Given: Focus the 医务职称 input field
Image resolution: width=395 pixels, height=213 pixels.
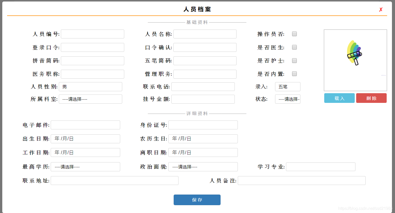Looking at the screenshot, I should [93, 74].
